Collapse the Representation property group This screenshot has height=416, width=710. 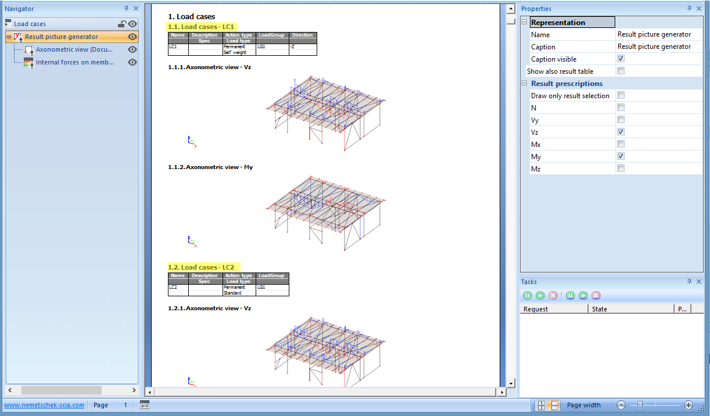tap(525, 22)
